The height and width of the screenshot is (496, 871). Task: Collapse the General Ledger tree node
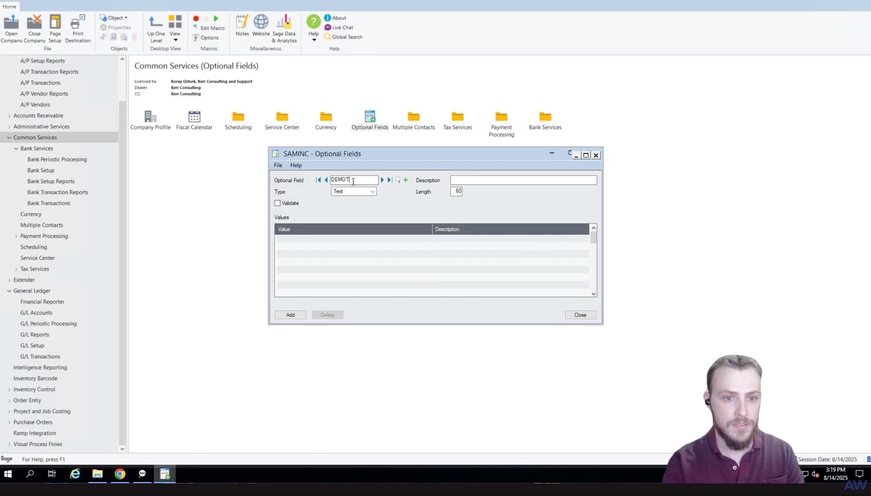(9, 291)
